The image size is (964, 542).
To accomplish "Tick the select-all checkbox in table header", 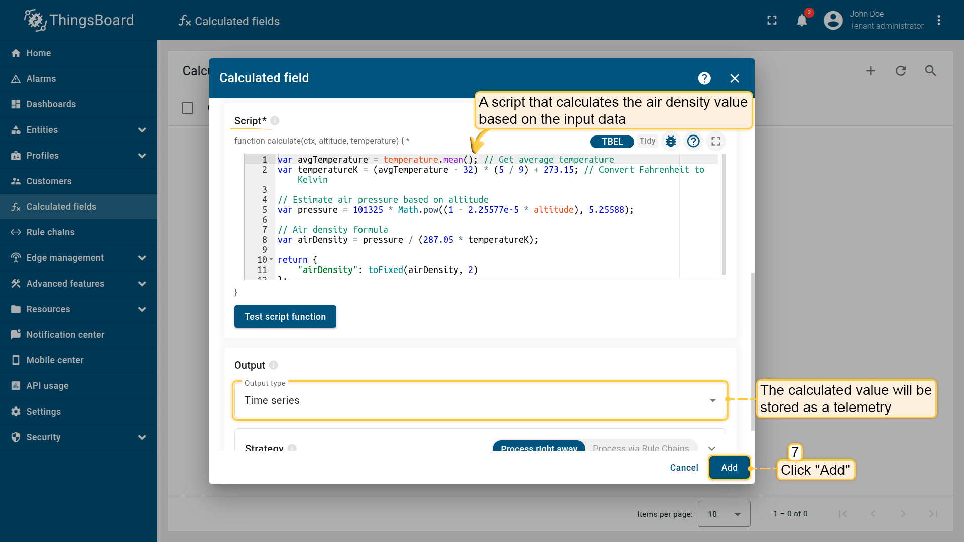I will pyautogui.click(x=187, y=108).
